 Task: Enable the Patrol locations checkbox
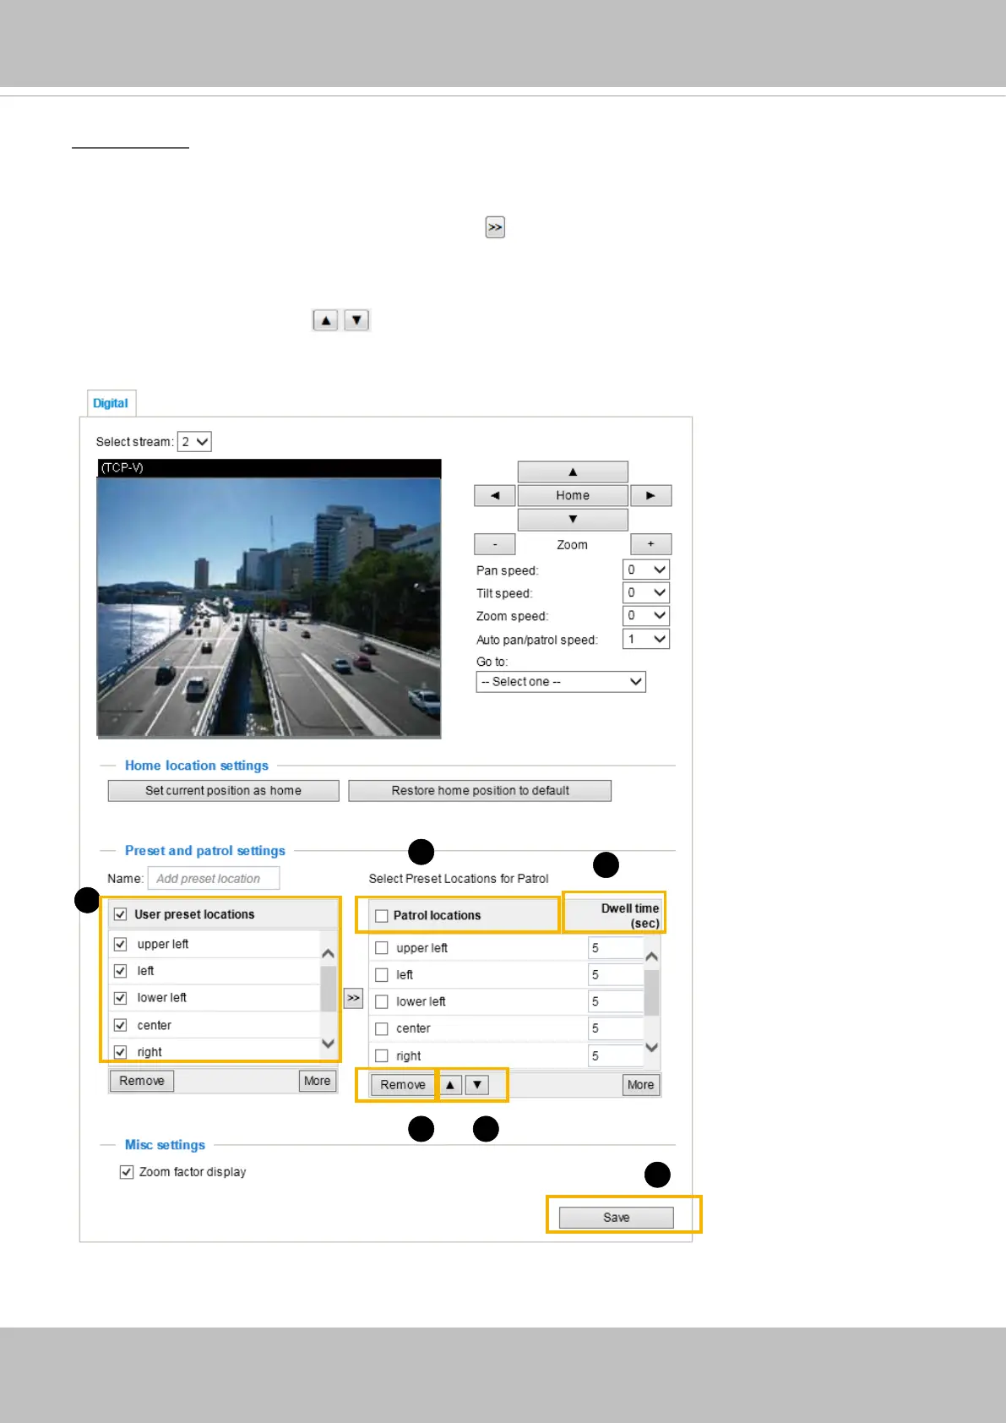pos(381,915)
